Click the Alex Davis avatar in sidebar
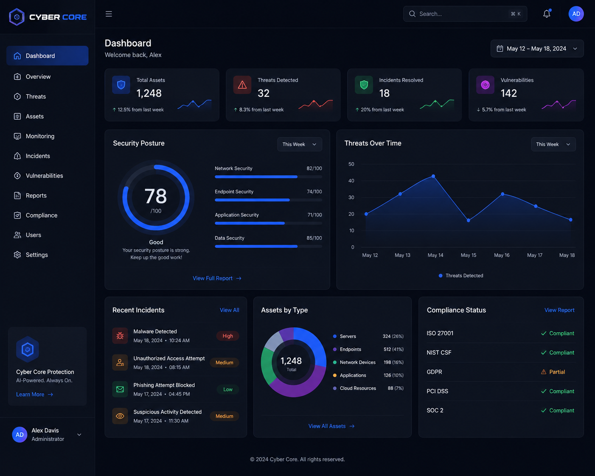 click(x=20, y=434)
